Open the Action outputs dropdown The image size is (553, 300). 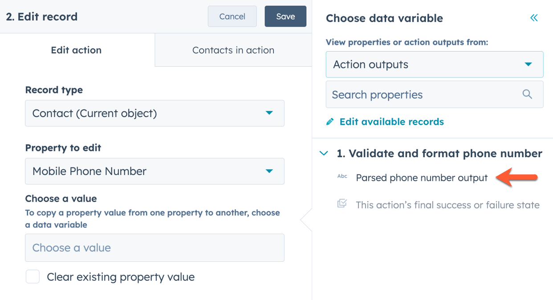(434, 64)
